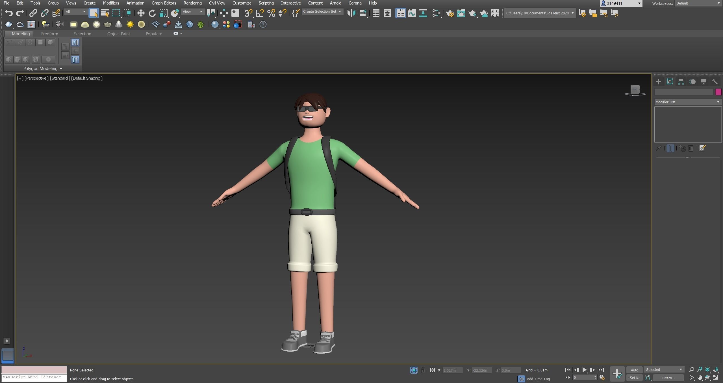723x383 pixels.
Task: Expand the Polygon Modeling panel
Action: [43, 69]
